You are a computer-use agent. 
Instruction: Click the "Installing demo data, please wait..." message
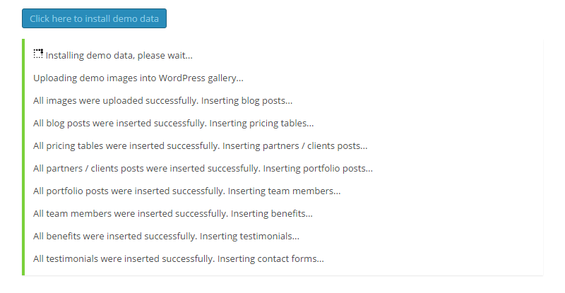pyautogui.click(x=119, y=55)
